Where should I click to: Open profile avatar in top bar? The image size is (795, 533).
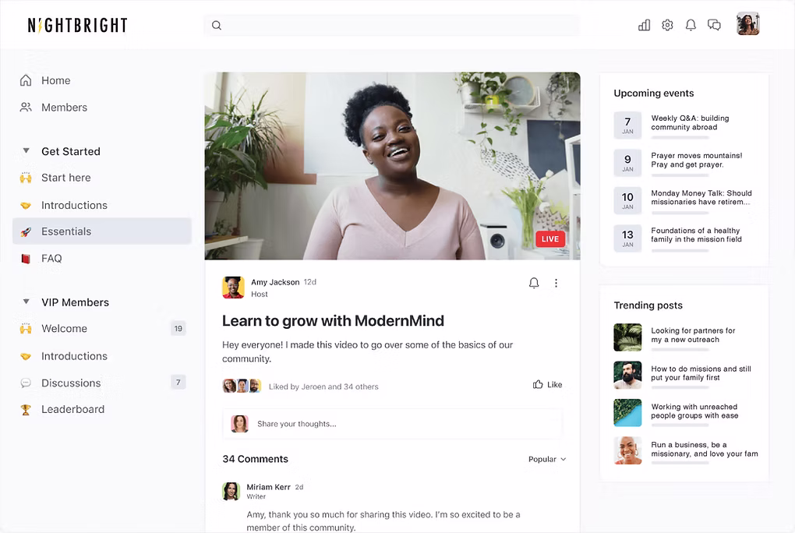coord(748,24)
